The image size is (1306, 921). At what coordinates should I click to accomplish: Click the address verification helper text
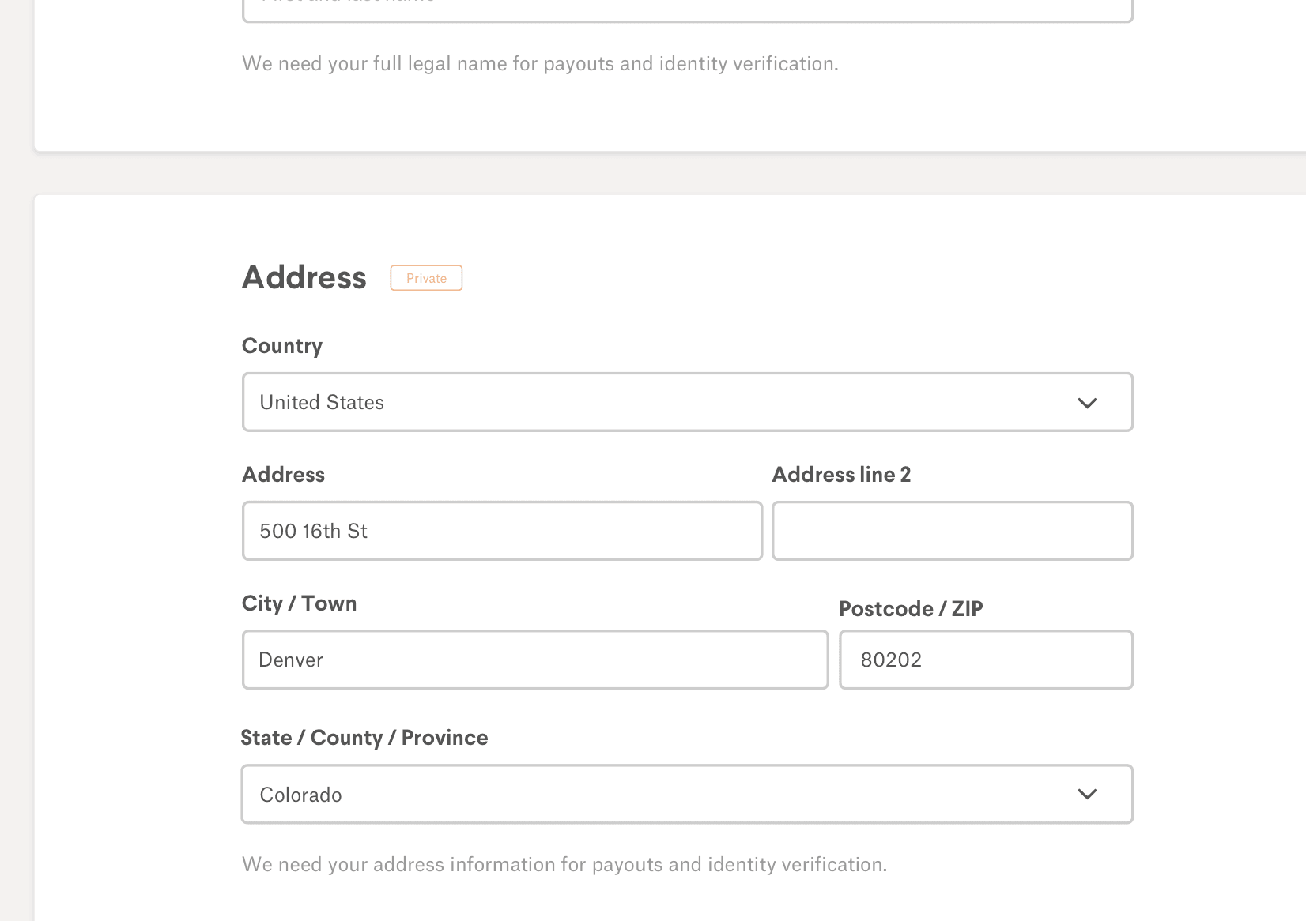[x=564, y=864]
